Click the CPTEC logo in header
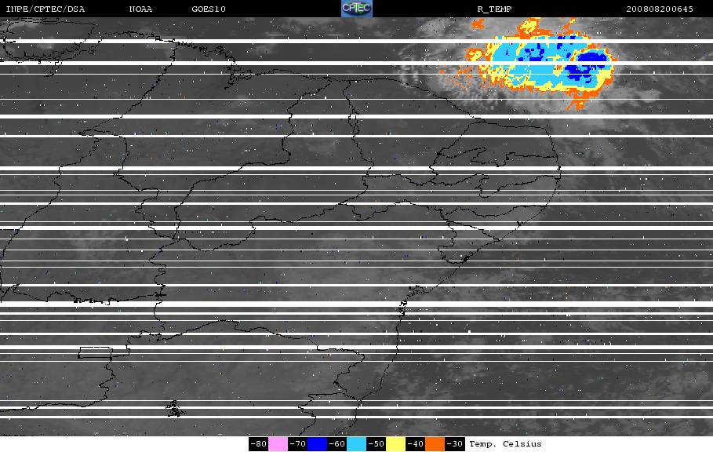The height and width of the screenshot is (452, 713). point(356,9)
